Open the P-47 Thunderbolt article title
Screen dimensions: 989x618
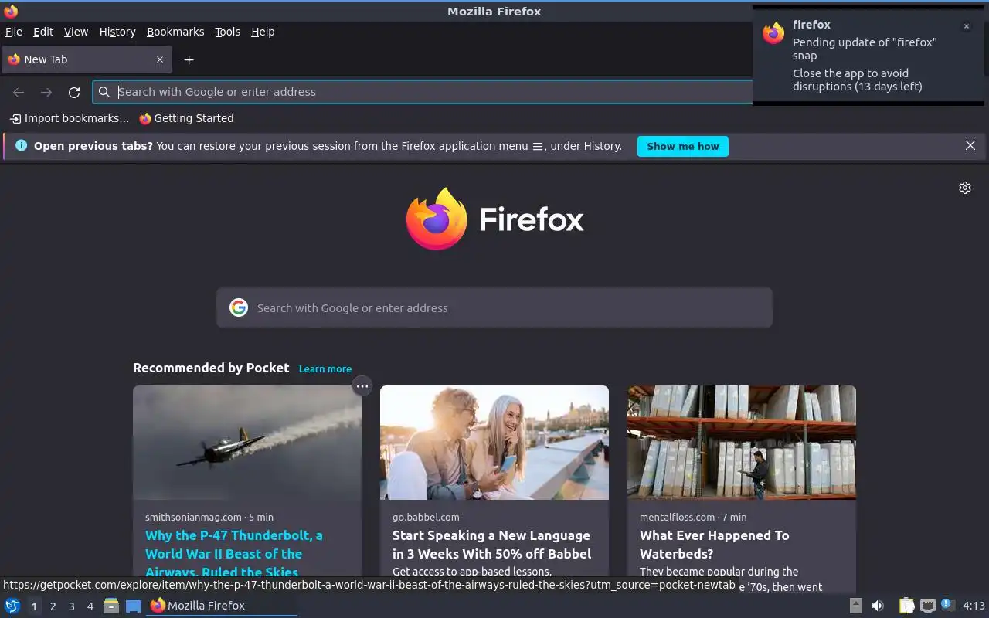pyautogui.click(x=234, y=554)
